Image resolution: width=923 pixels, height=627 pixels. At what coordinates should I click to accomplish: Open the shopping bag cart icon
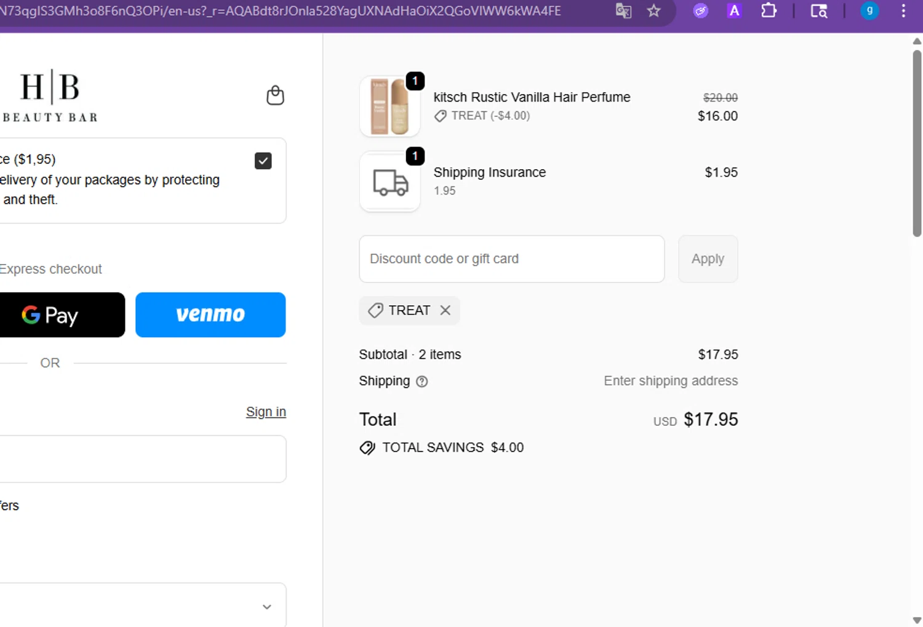click(x=275, y=95)
